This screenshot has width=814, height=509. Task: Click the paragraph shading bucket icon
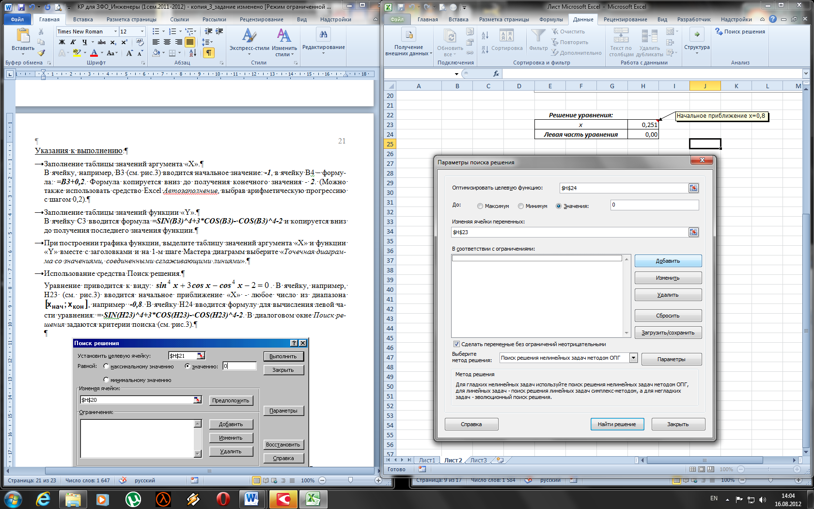(x=156, y=53)
